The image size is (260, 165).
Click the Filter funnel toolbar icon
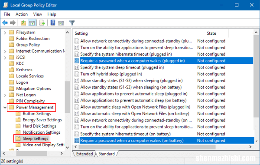pos(72,23)
